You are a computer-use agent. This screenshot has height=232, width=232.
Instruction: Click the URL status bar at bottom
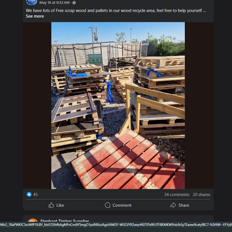pyautogui.click(x=116, y=225)
